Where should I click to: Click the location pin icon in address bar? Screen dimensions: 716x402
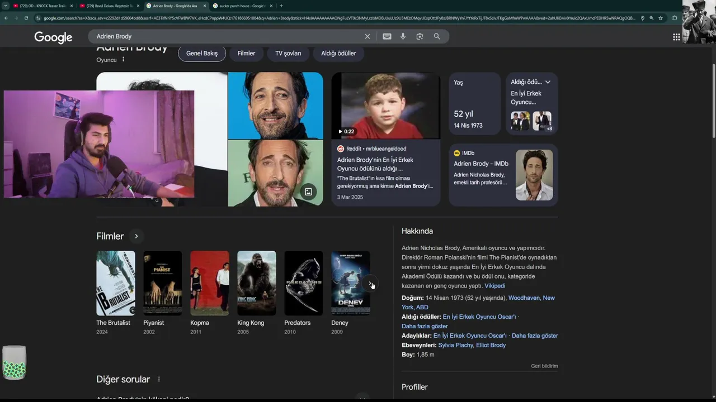click(x=643, y=18)
